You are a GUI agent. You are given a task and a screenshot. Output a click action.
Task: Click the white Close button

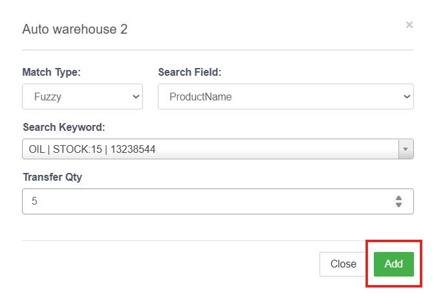tap(343, 264)
